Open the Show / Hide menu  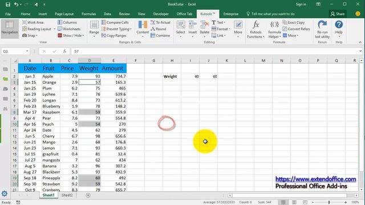[71, 35]
